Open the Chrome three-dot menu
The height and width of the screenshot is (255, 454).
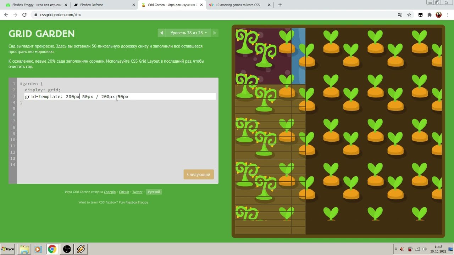pyautogui.click(x=448, y=15)
